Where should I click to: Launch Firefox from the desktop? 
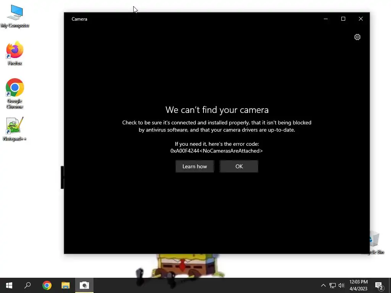click(15, 53)
